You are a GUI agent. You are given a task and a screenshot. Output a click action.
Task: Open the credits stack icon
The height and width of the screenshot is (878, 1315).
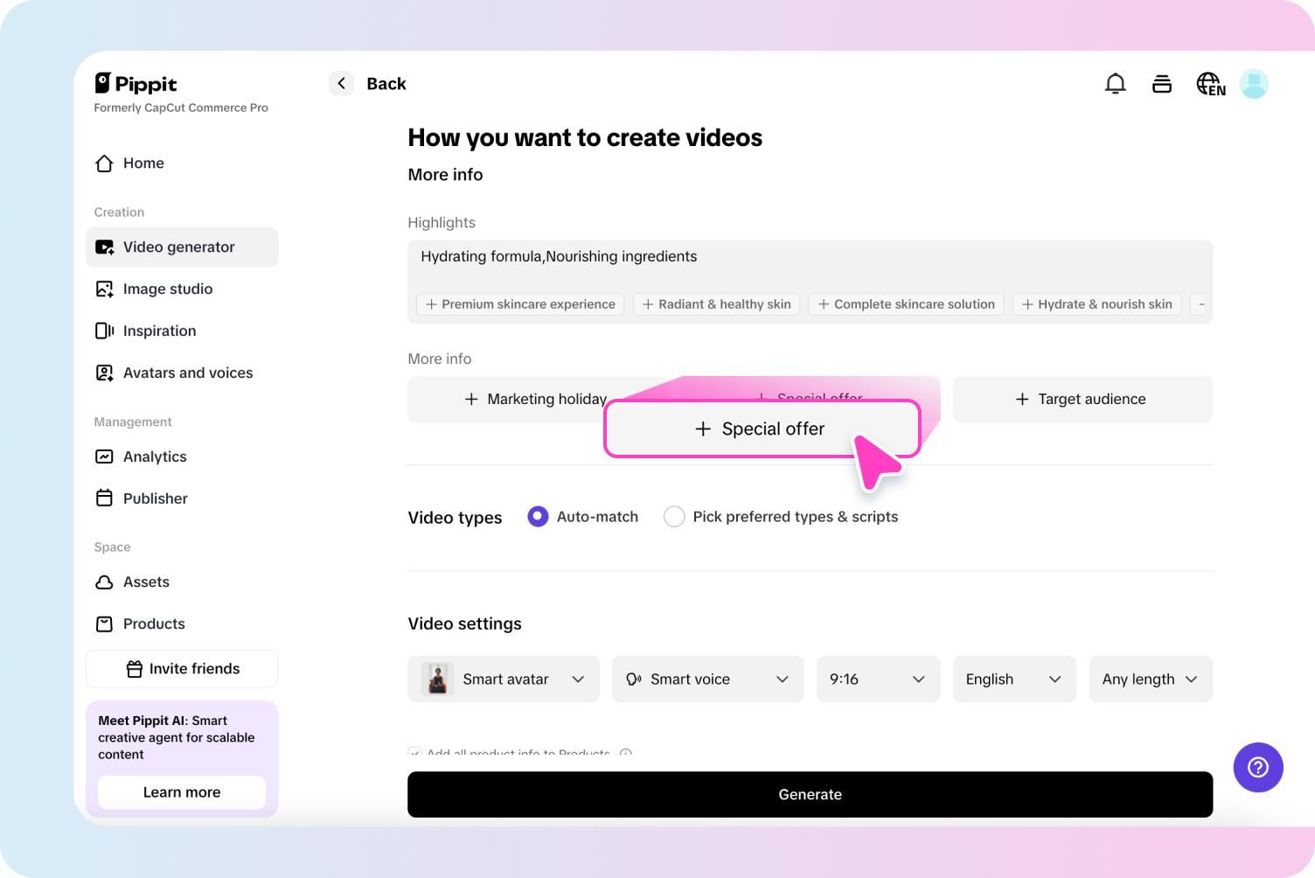coord(1162,84)
